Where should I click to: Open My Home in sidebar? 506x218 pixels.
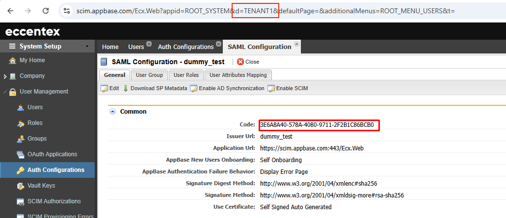pyautogui.click(x=32, y=60)
